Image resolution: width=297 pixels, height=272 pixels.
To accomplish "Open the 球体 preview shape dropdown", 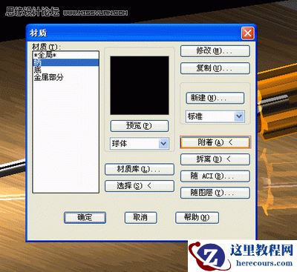I will pos(140,144).
